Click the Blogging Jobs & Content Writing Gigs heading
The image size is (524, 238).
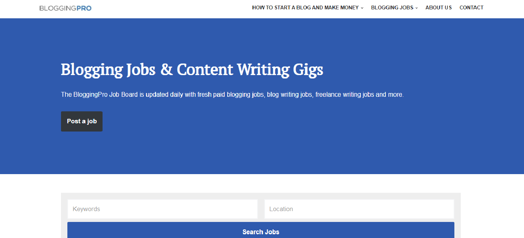[192, 70]
